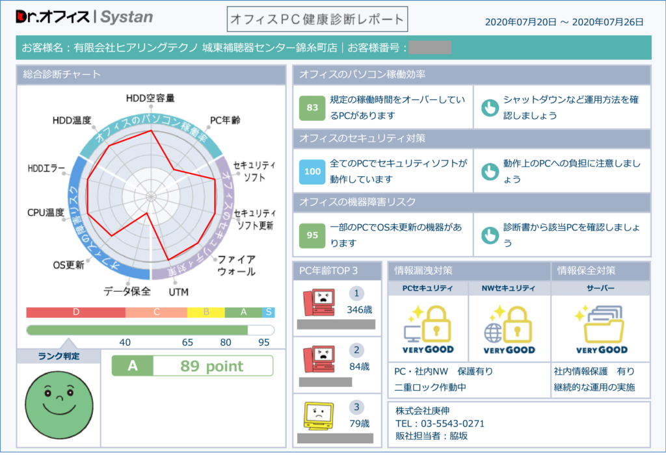Open the 情報漏洩対策 section header

pos(469,270)
